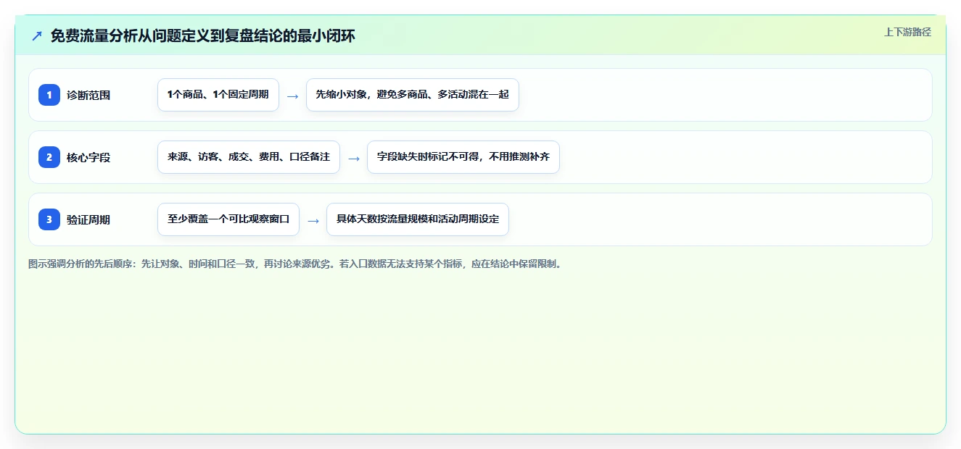961x449 pixels.
Task: Click the arrow in the 核心字段 row
Action: (x=353, y=158)
